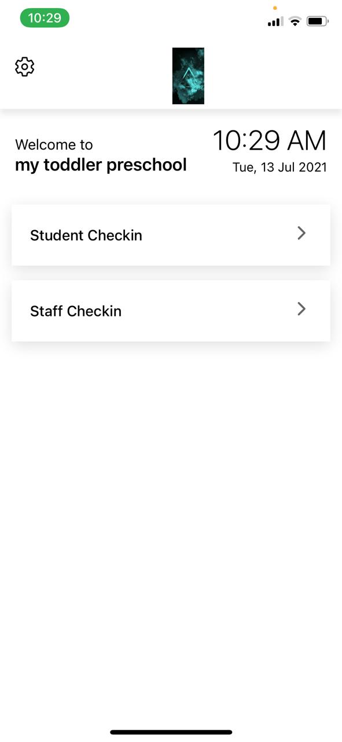Tap the cellular signal bars icon

click(275, 22)
